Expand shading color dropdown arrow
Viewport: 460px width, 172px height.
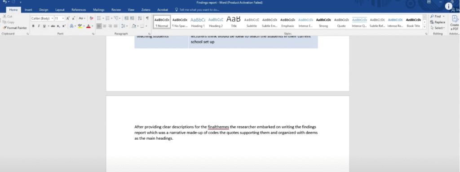[x=137, y=26]
